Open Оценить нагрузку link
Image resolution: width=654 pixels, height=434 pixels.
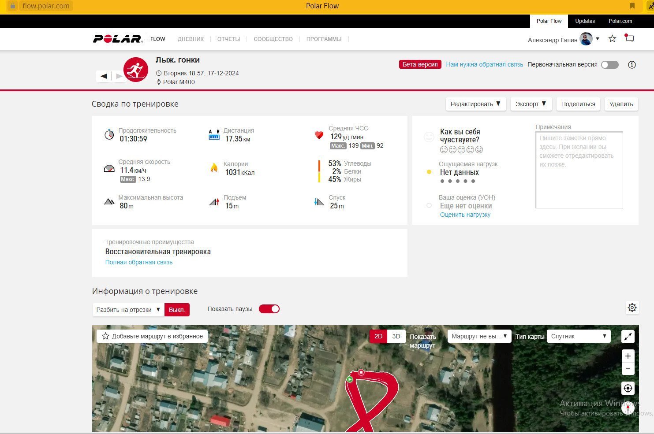tap(465, 215)
